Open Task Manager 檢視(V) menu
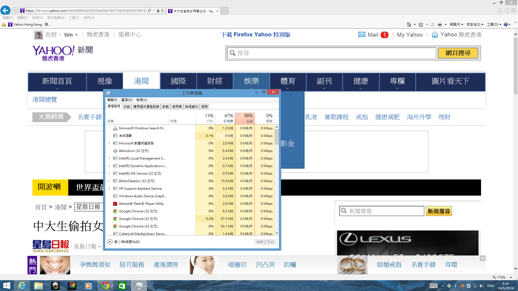518x291 pixels. click(141, 100)
